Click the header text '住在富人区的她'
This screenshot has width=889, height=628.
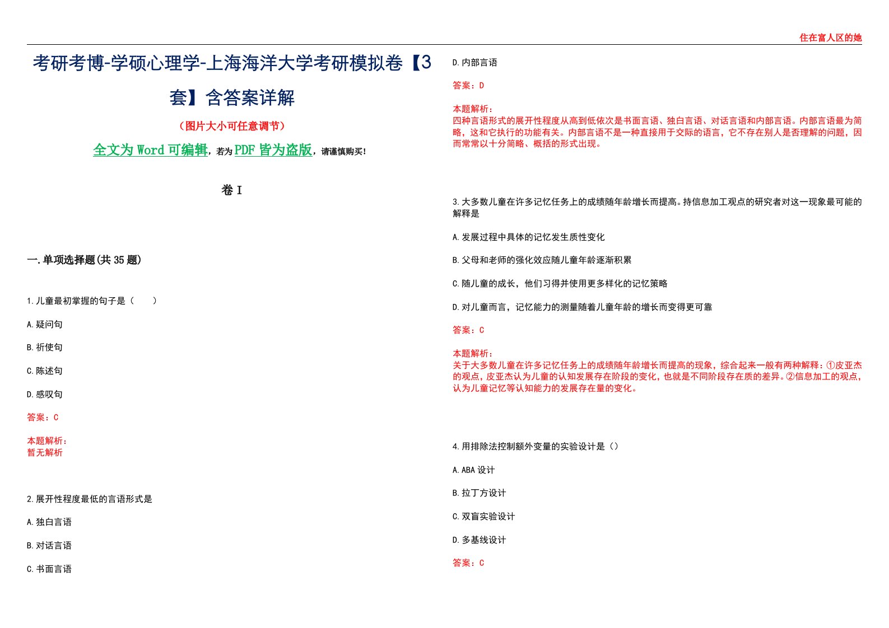click(x=830, y=38)
